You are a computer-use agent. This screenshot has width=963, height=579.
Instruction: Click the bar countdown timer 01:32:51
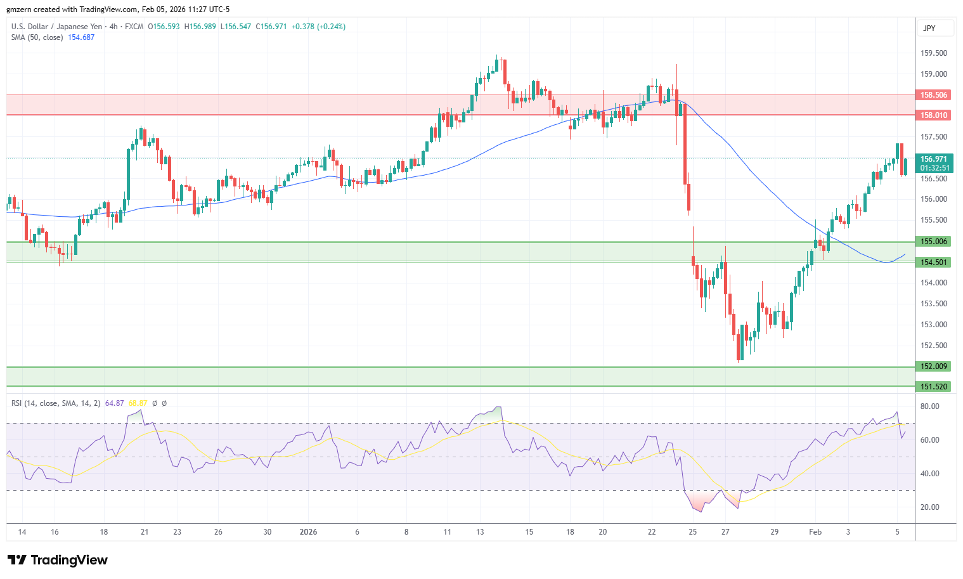click(934, 168)
